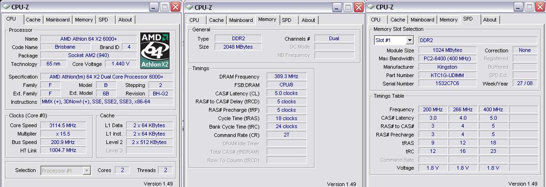Click the Code Name value 'Brisbane'

point(65,47)
